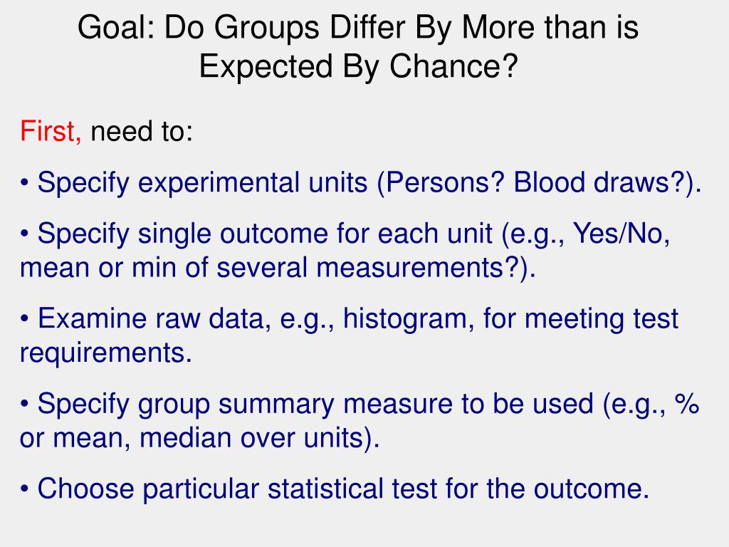The width and height of the screenshot is (729, 547).
Task: Click the line mean or min of several measurements
Action: (278, 269)
